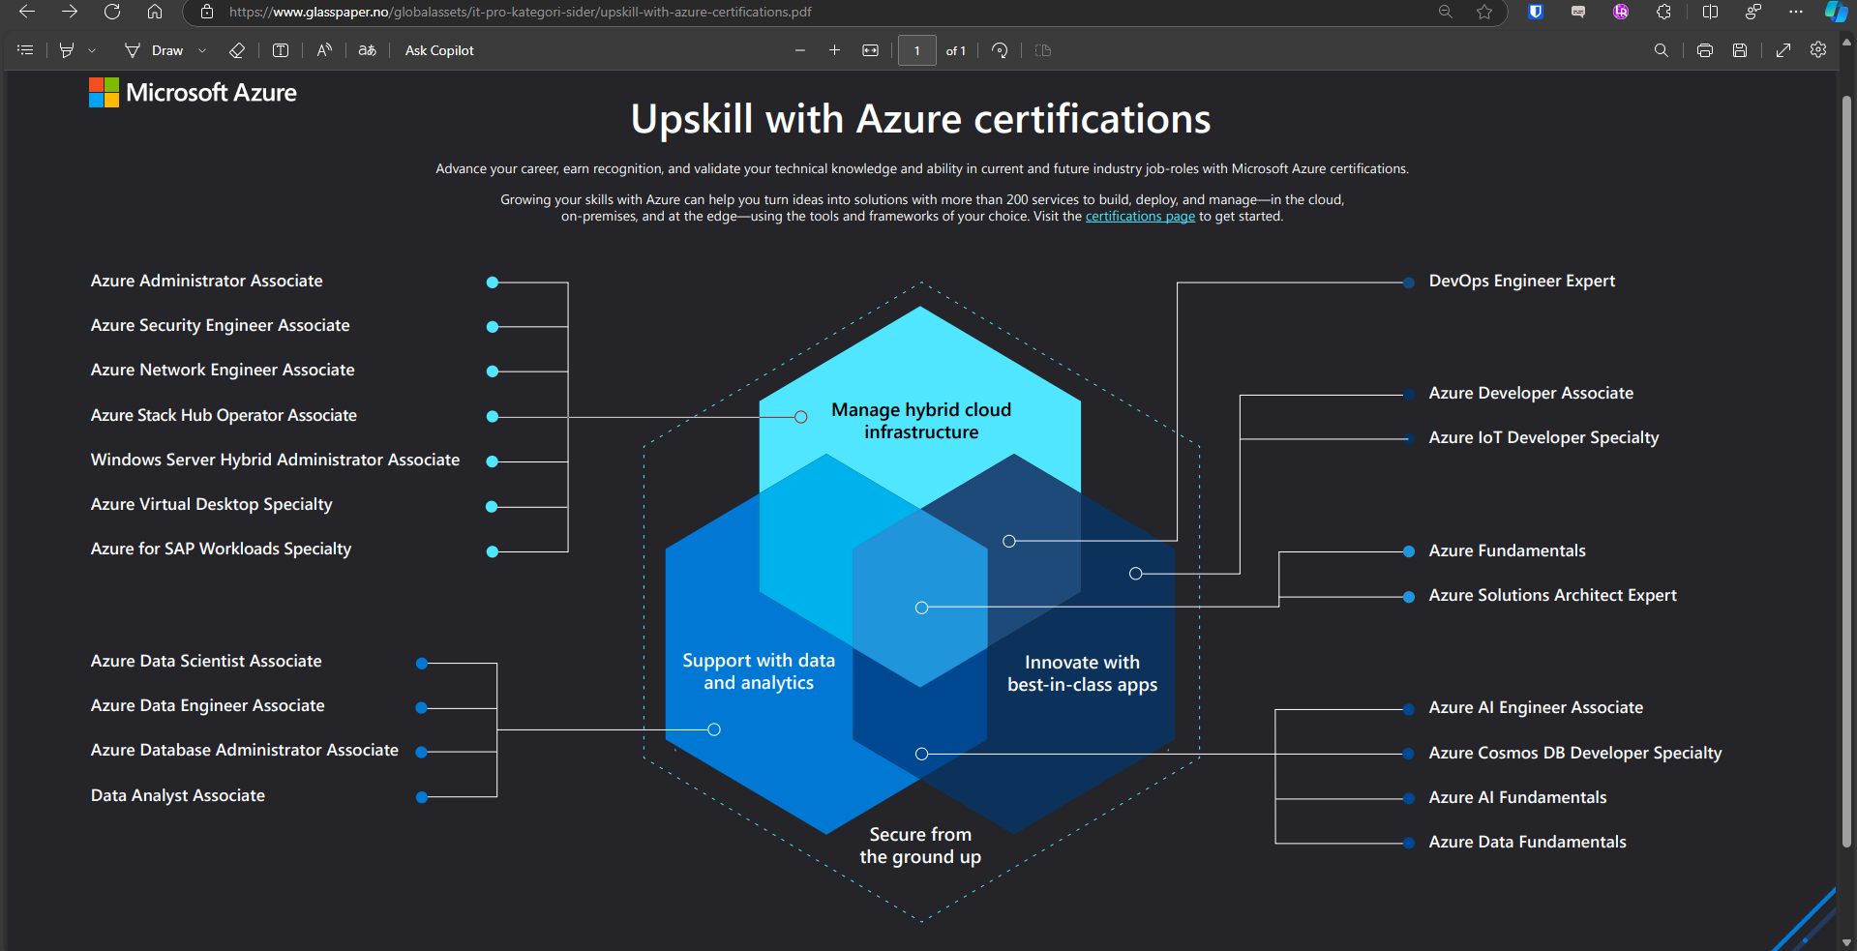This screenshot has height=951, width=1857.
Task: Toggle split screen view
Action: (x=1711, y=12)
